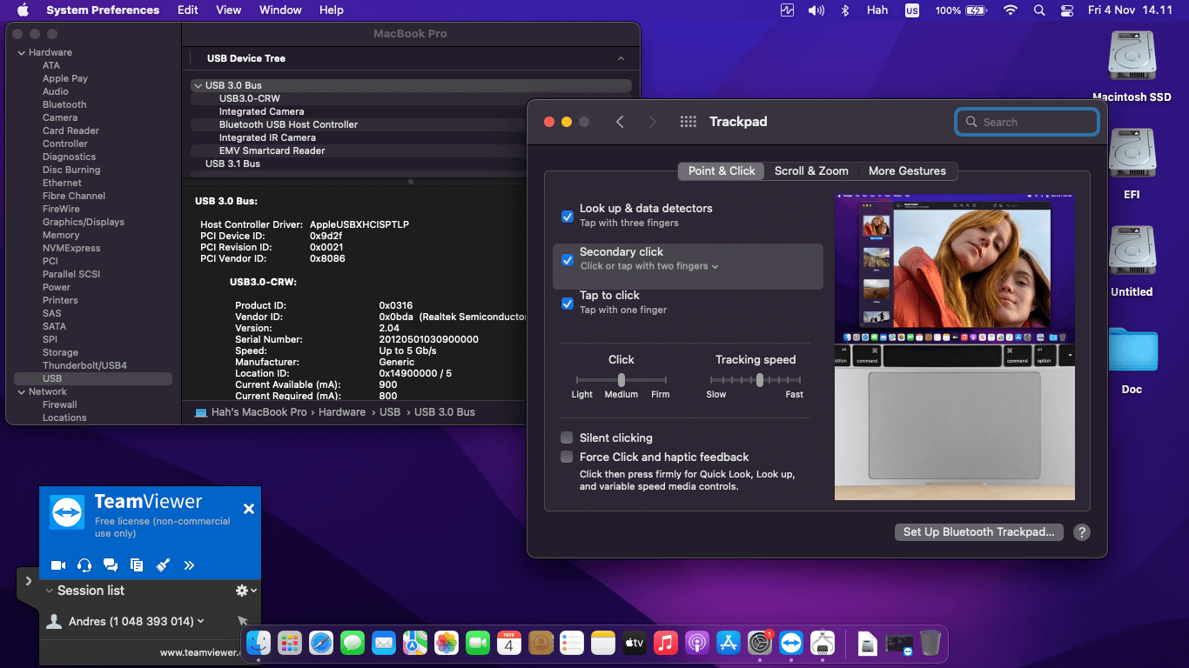Click the TeamViewer video call icon
The height and width of the screenshot is (668, 1189).
(58, 565)
